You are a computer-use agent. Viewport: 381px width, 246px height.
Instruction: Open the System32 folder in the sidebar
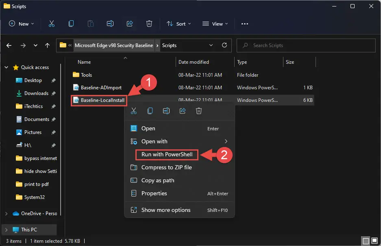[x=34, y=197]
